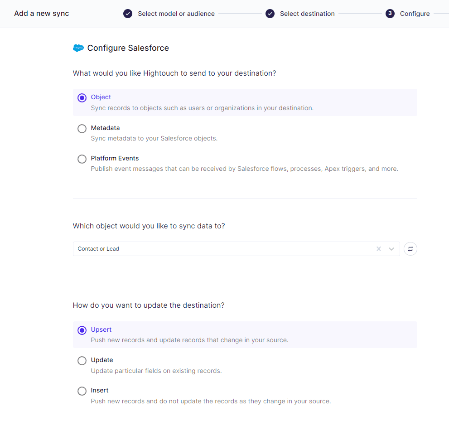Clear the Contact or Lead selection
The height and width of the screenshot is (426, 449).
379,249
